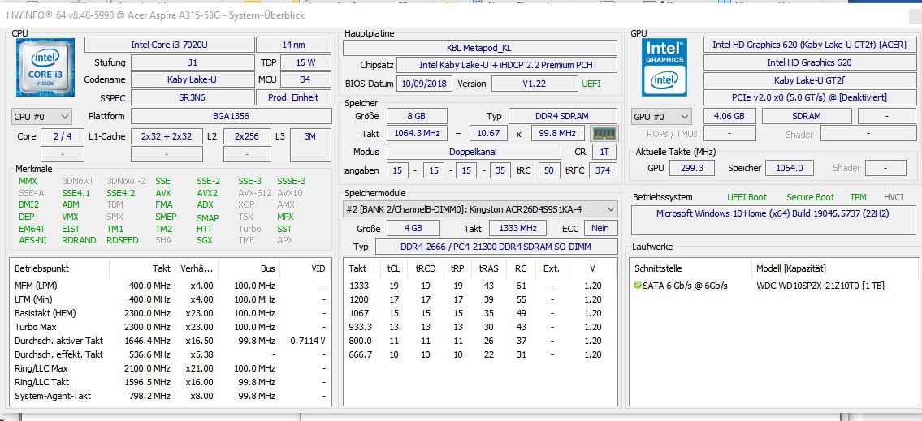Click the 14 nm process field

(293, 45)
